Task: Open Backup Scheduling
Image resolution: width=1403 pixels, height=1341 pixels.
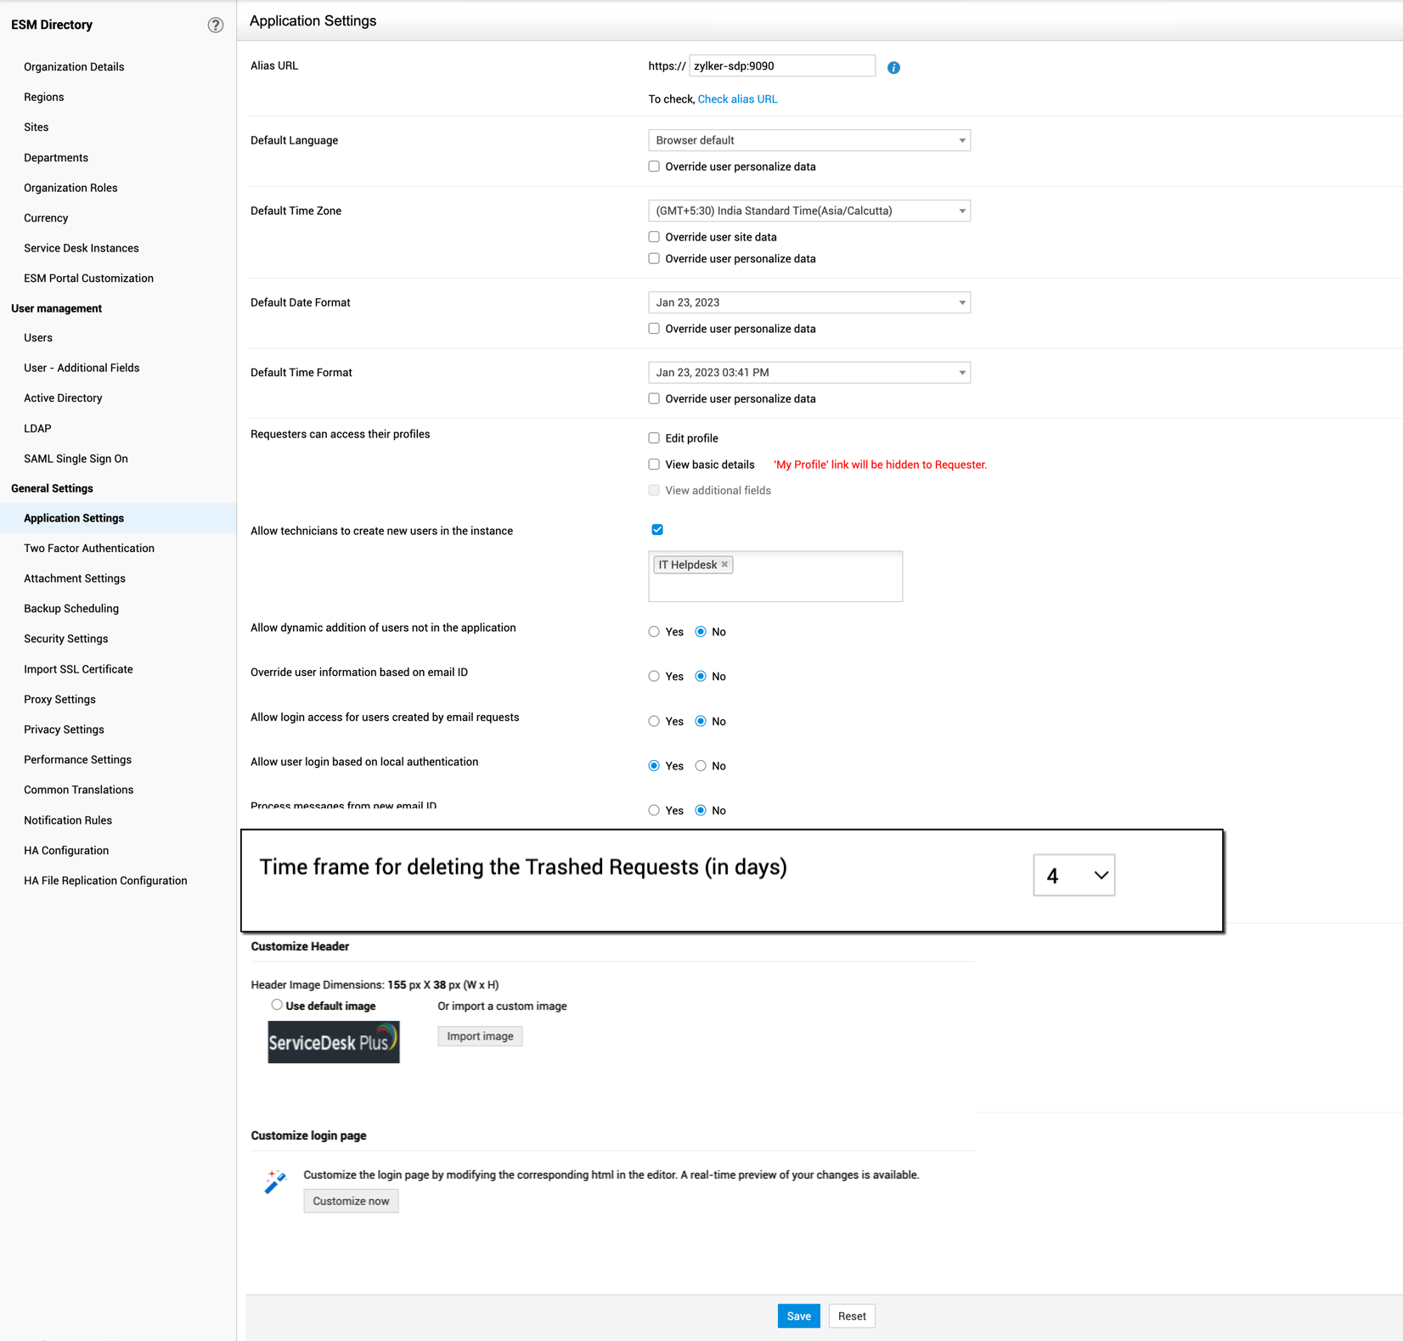Action: point(71,609)
